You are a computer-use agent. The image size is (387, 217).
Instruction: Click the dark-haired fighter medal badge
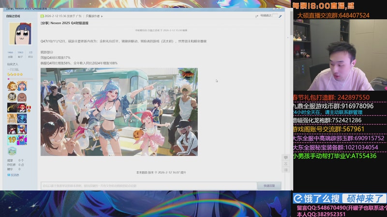(12, 129)
